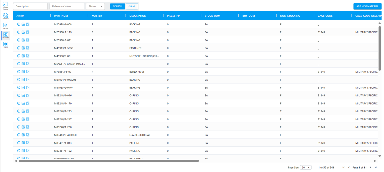View info for part M25988-1-008
384x172 pixels.
19,24
